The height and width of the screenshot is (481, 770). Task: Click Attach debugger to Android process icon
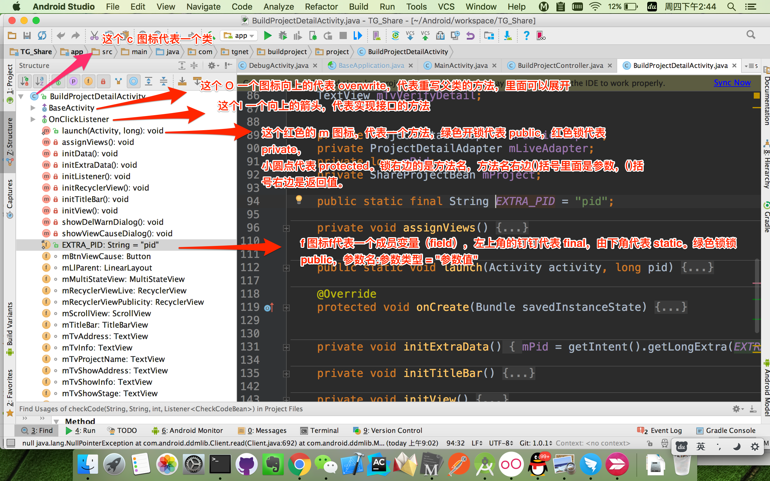click(x=313, y=35)
